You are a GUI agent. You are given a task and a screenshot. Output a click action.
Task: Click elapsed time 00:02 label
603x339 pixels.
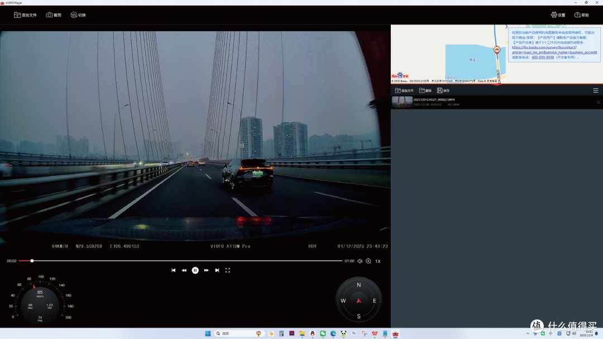[x=12, y=261]
